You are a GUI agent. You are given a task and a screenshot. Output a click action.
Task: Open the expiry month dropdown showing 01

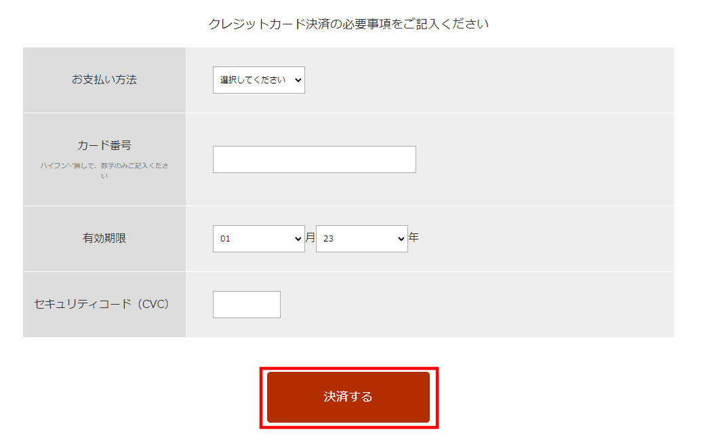pos(259,239)
